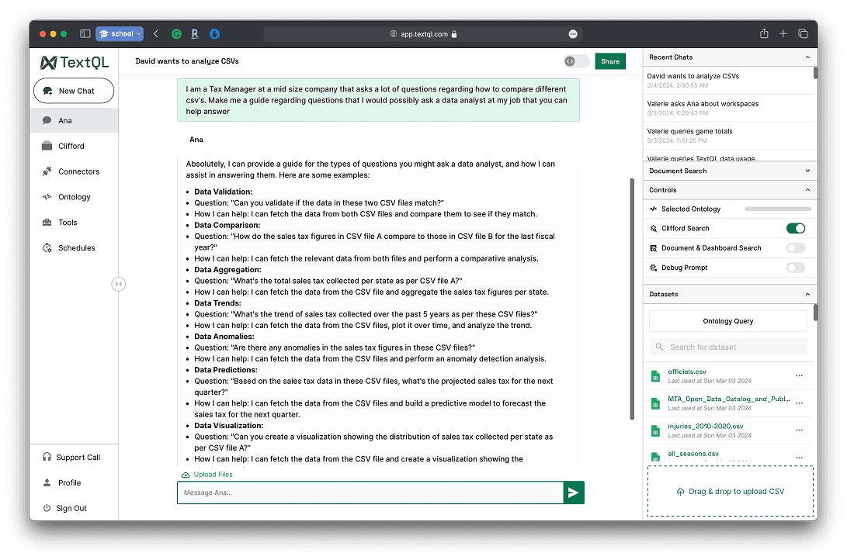Image resolution: width=847 pixels, height=560 pixels.
Task: Click the green Grammarly extension icon
Action: [176, 34]
